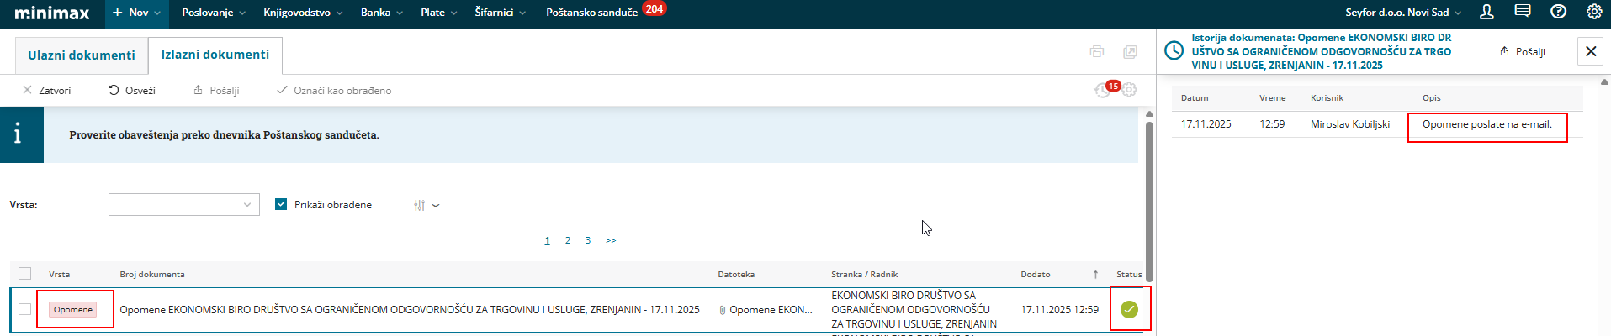The width and height of the screenshot is (1611, 336).
Task: Expand the Poslovanje menu
Action: [x=214, y=13]
